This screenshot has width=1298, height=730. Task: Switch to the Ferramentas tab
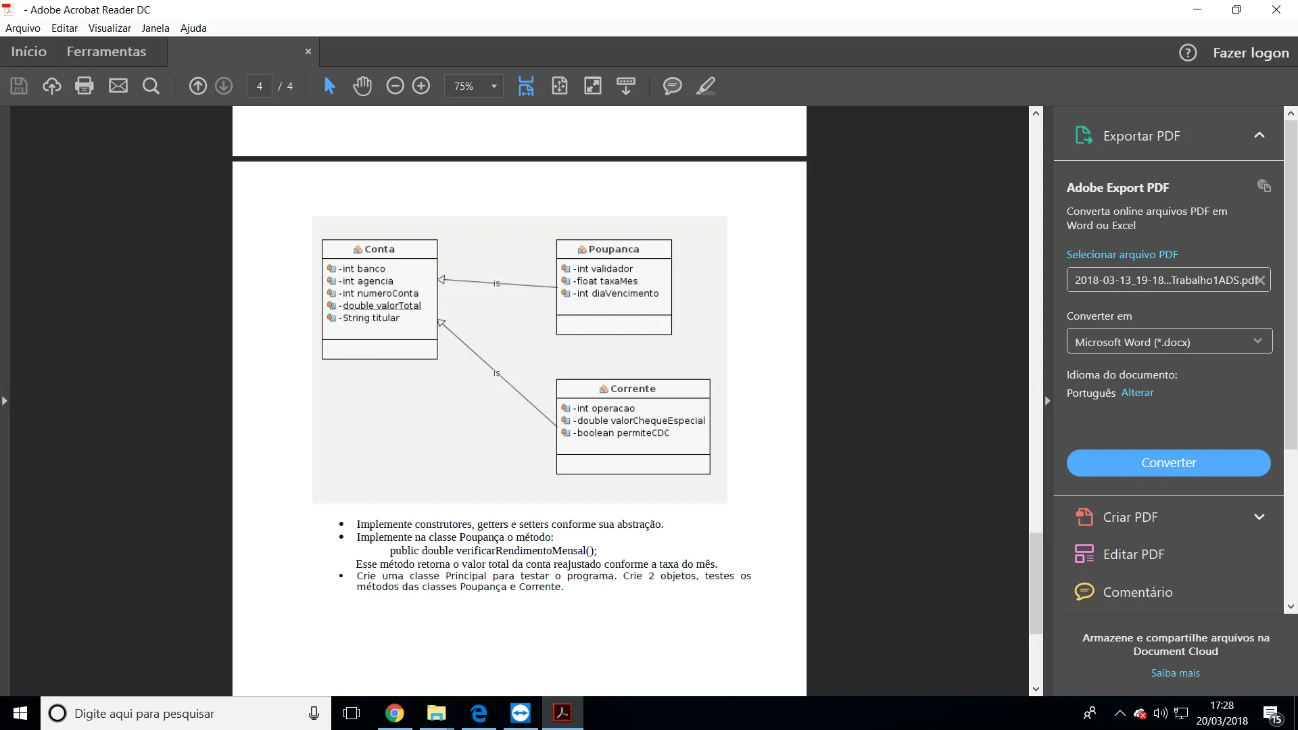click(x=106, y=52)
